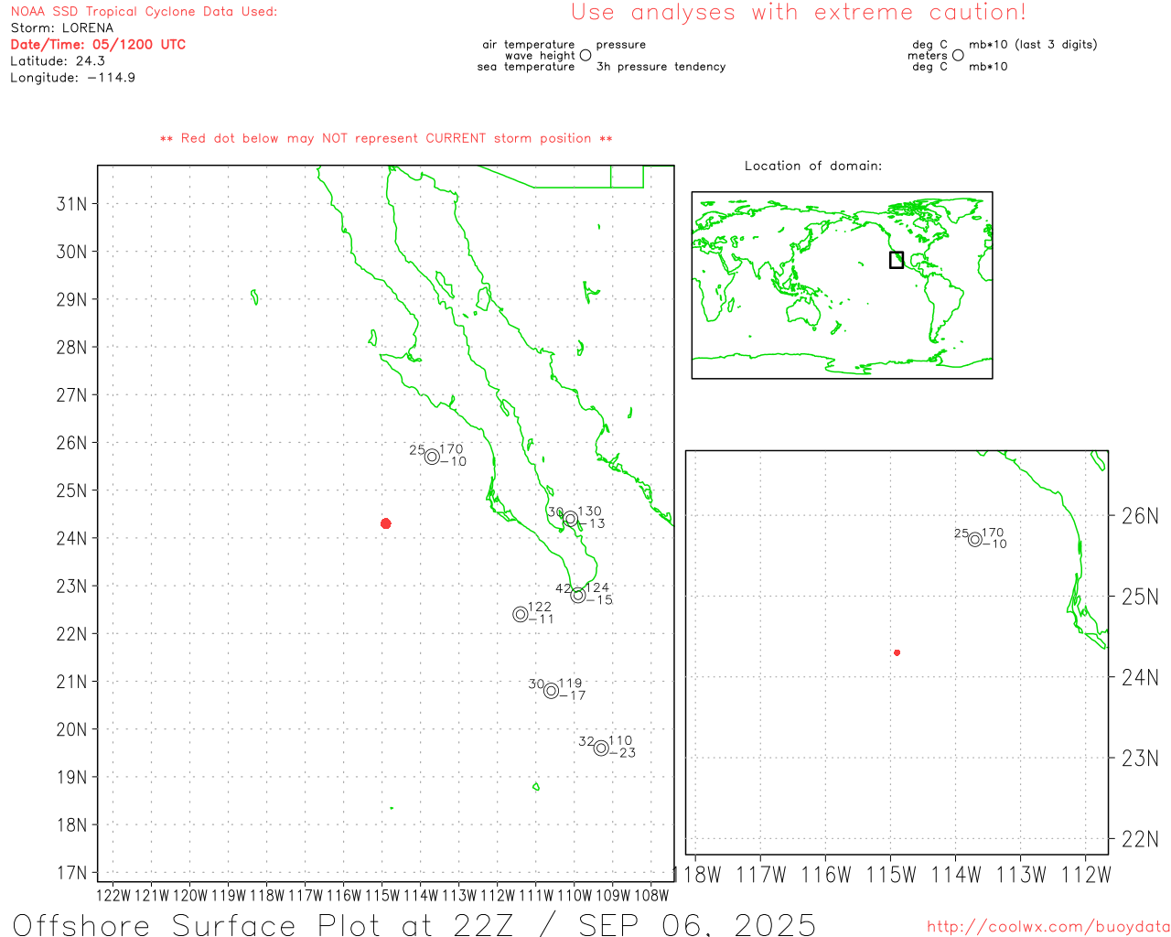Click the 108W longitude axis label
The height and width of the screenshot is (937, 1171).
[x=651, y=895]
